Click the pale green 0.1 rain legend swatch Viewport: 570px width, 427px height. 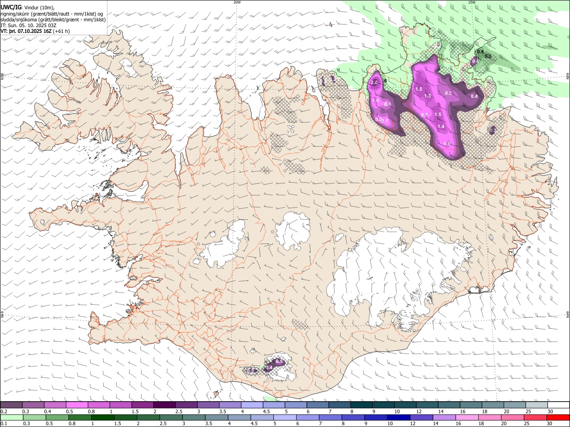[x=12, y=417]
